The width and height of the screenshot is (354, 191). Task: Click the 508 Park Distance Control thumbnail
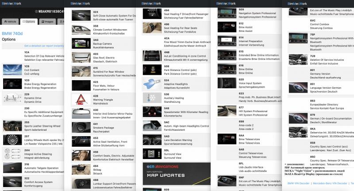click(x=152, y=70)
